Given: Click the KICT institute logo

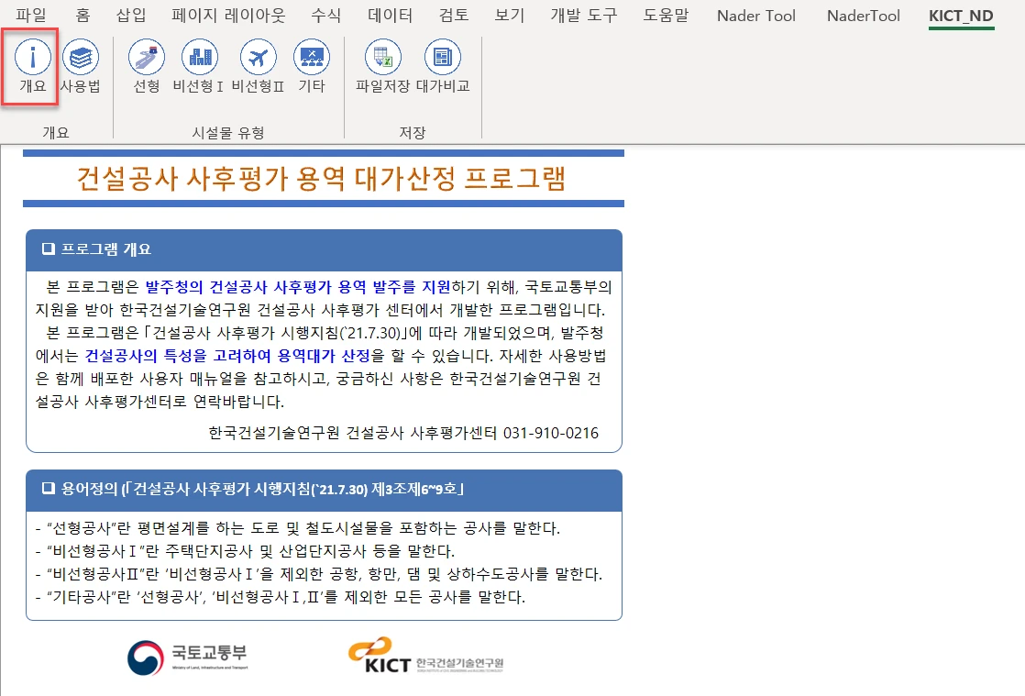Looking at the screenshot, I should click(426, 657).
